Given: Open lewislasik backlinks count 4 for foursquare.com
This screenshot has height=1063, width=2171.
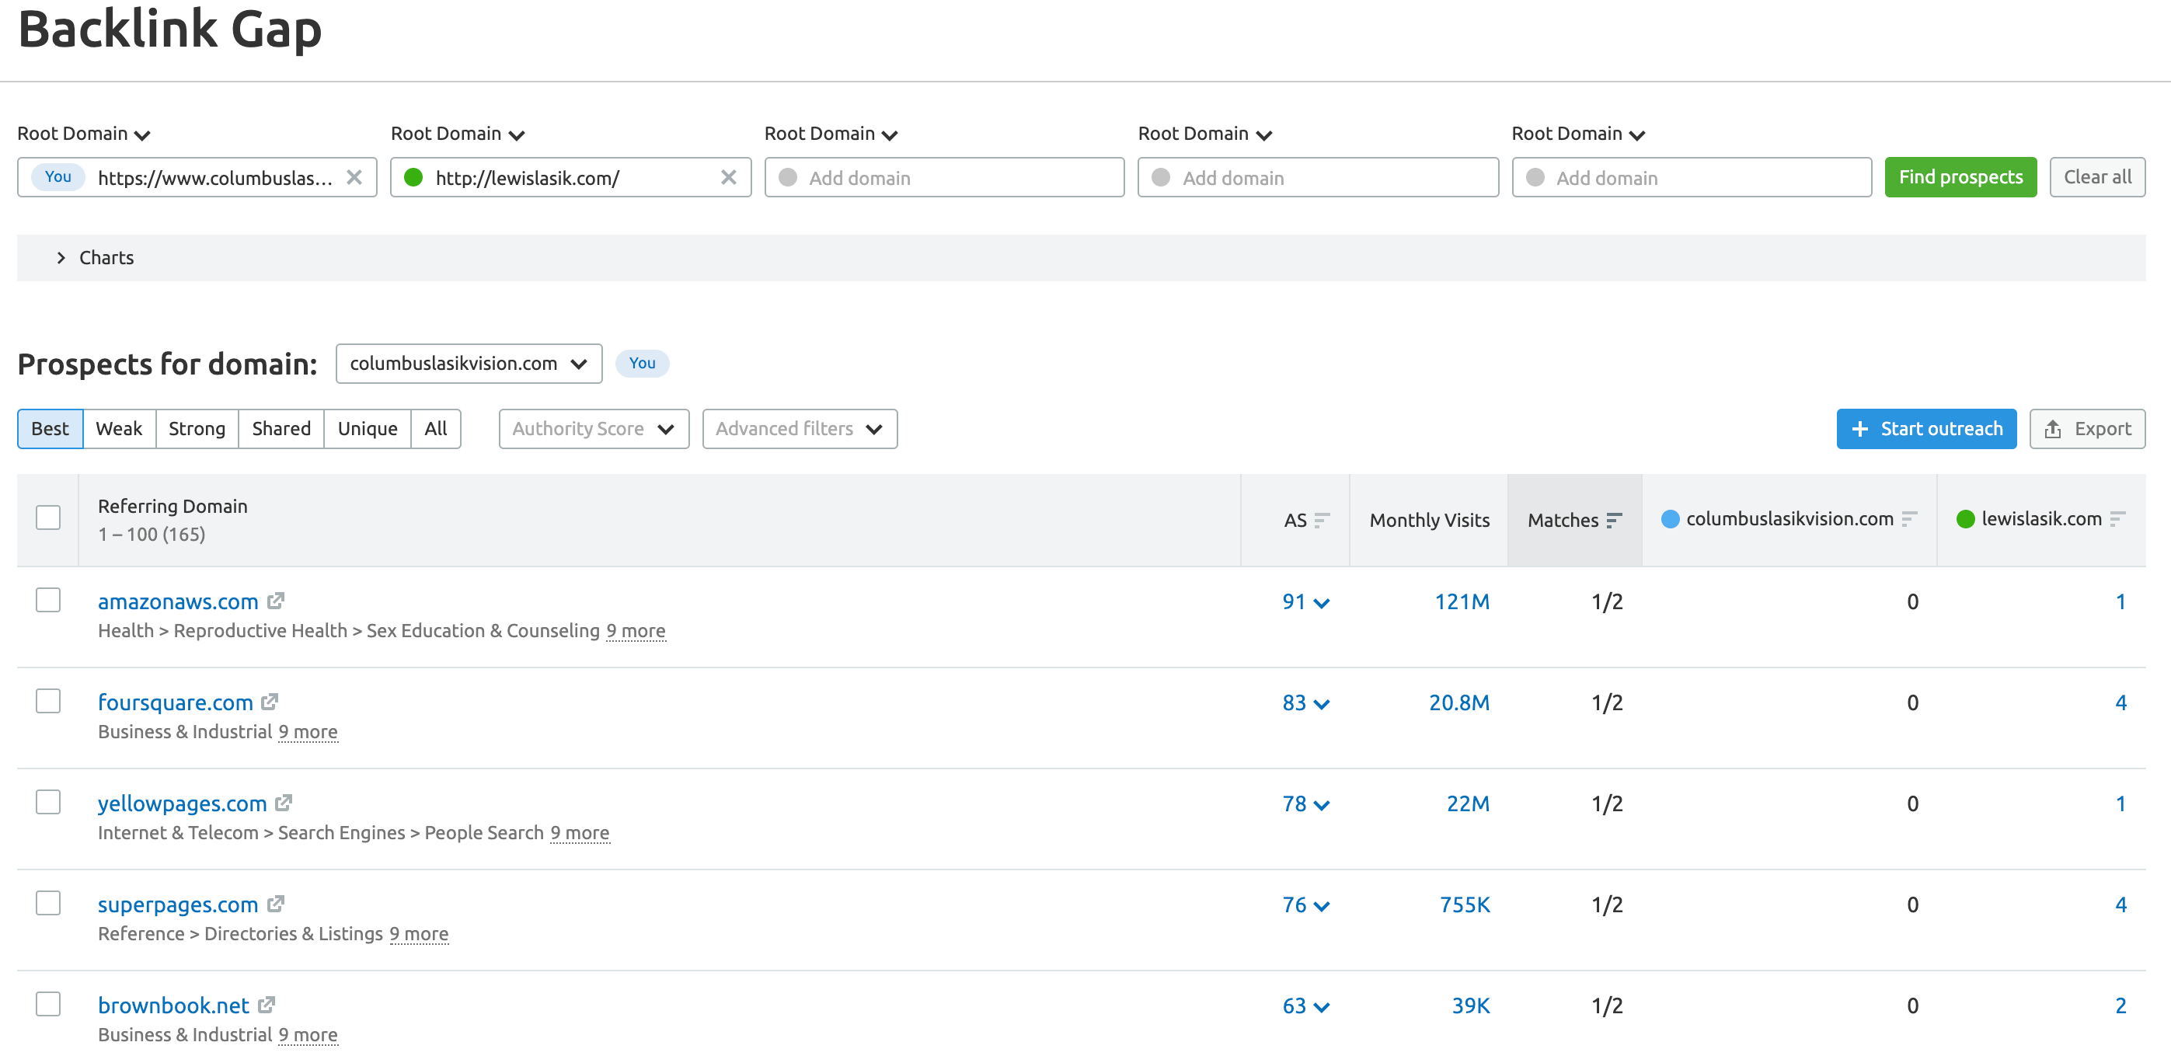Looking at the screenshot, I should tap(2120, 703).
